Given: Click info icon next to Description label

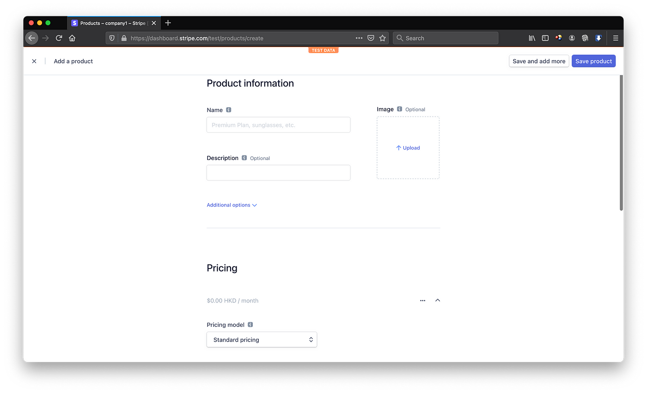Looking at the screenshot, I should pyautogui.click(x=244, y=158).
